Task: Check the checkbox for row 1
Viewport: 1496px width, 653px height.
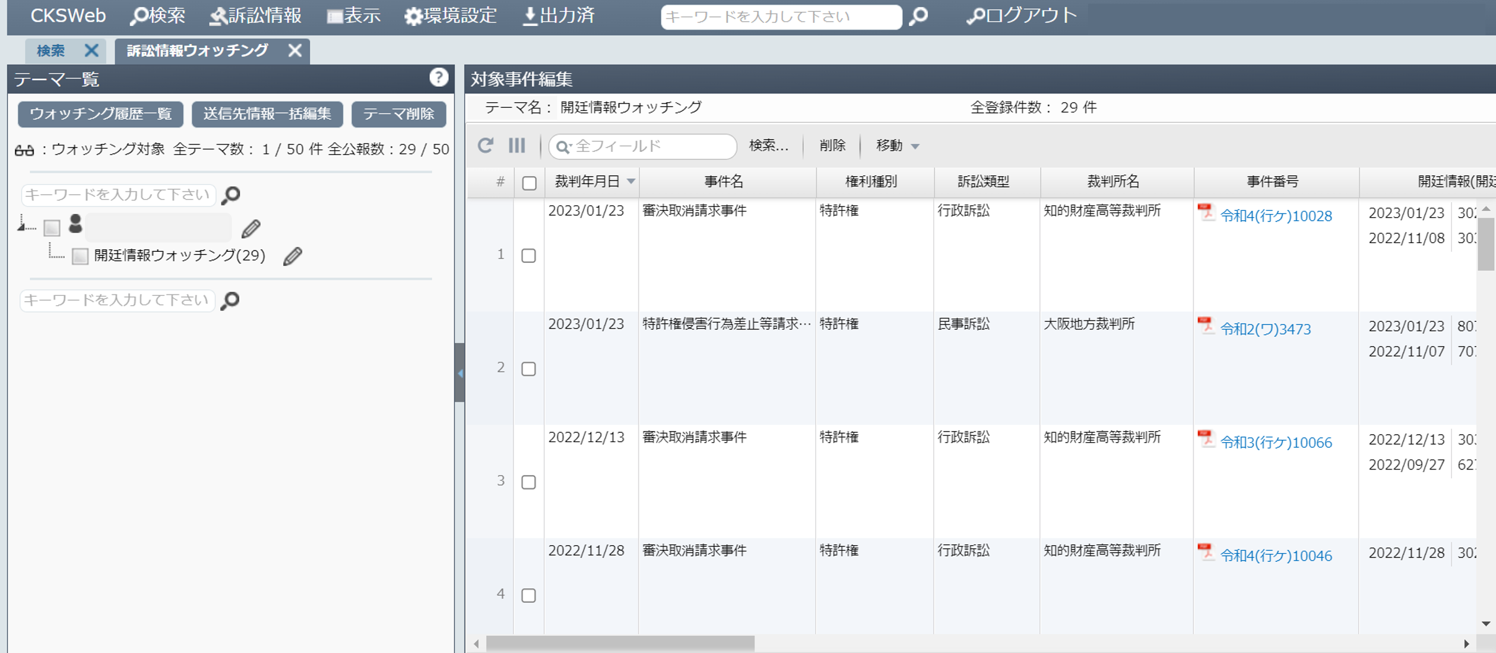Action: (529, 255)
